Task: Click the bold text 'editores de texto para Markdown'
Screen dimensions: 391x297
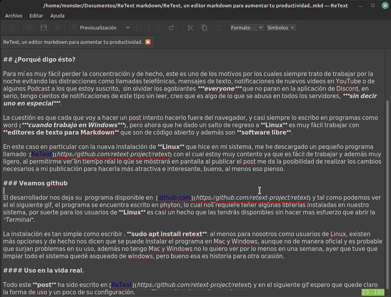Action: coord(61,132)
